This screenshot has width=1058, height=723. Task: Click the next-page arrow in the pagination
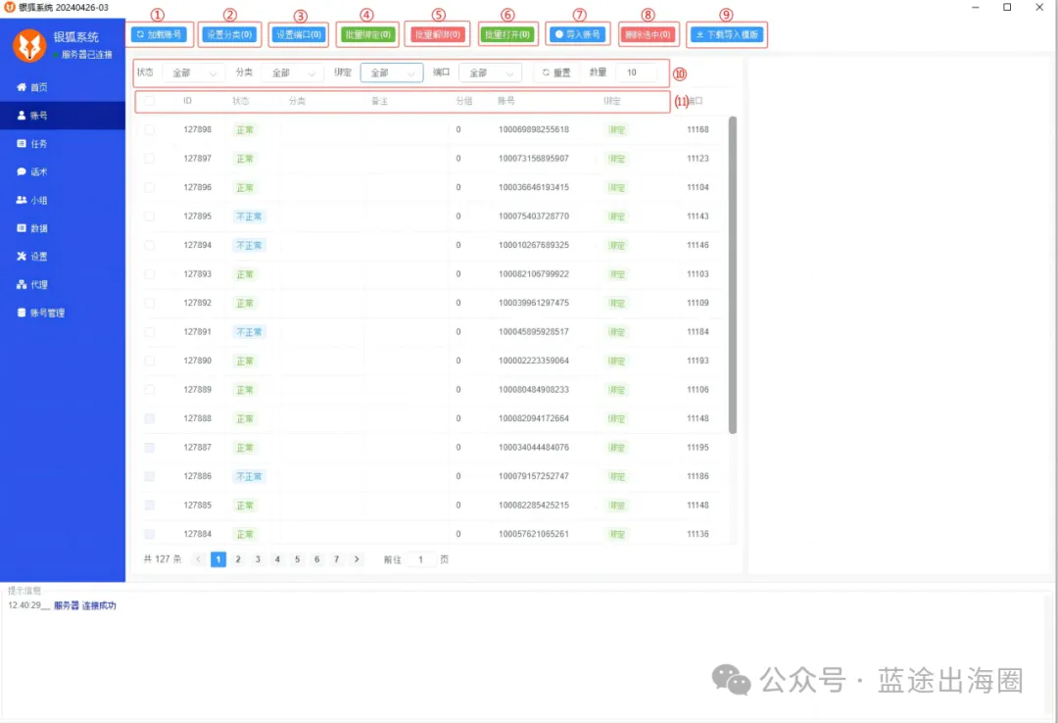pyautogui.click(x=357, y=559)
